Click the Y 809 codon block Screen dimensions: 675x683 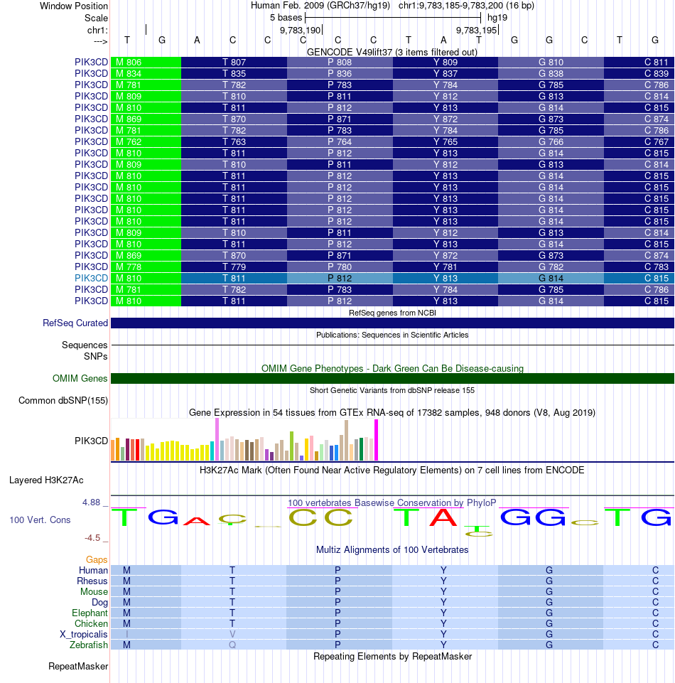(x=445, y=63)
